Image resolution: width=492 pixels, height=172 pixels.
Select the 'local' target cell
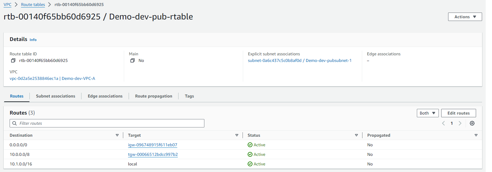133,164
